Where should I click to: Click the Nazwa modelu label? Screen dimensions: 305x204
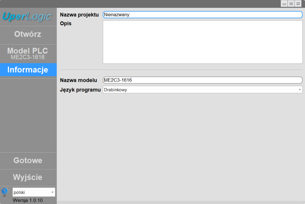coord(78,80)
